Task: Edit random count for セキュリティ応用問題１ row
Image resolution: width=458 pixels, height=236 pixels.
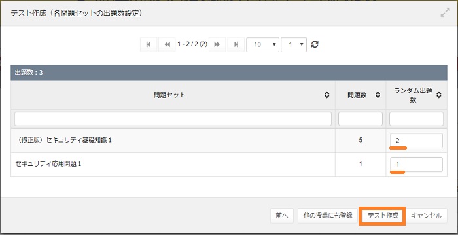Action: click(416, 165)
